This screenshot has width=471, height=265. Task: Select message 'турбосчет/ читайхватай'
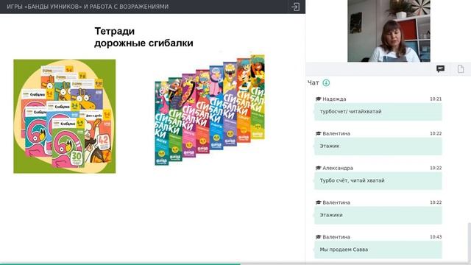click(378, 111)
